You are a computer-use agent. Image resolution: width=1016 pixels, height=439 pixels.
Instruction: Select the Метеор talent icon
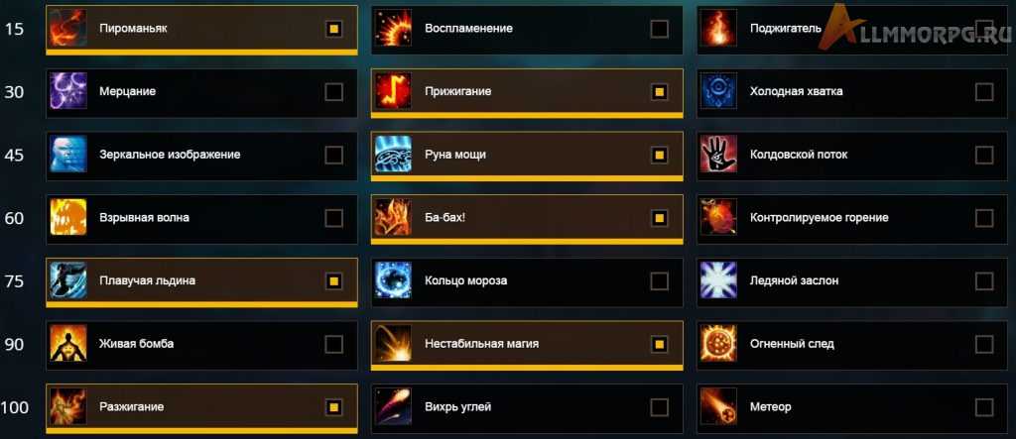[x=718, y=406]
